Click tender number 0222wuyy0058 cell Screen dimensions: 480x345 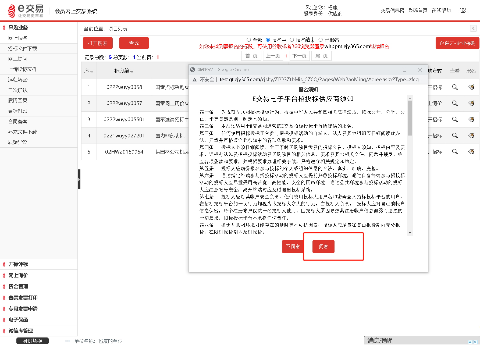[124, 87]
